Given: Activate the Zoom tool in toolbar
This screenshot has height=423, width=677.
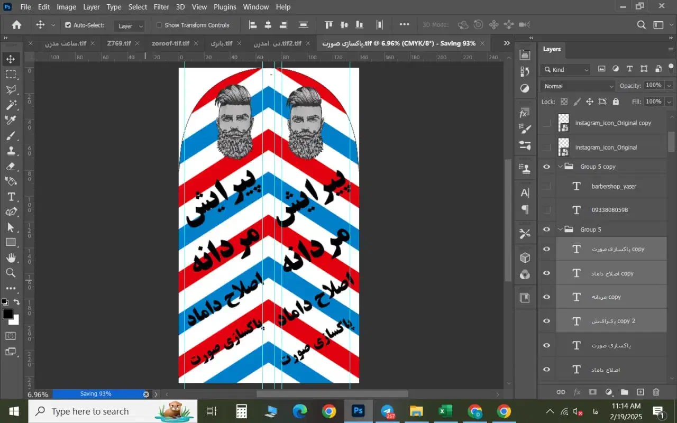Looking at the screenshot, I should (x=11, y=273).
